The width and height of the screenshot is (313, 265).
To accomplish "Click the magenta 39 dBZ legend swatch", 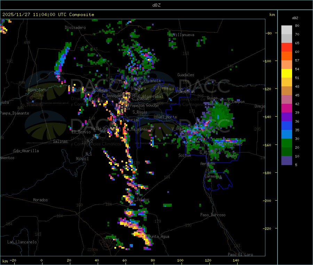I will (287, 108).
